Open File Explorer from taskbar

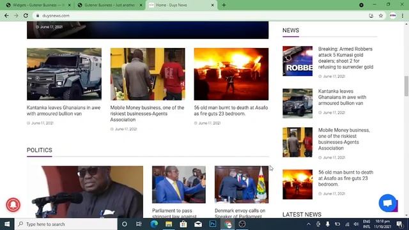169,224
